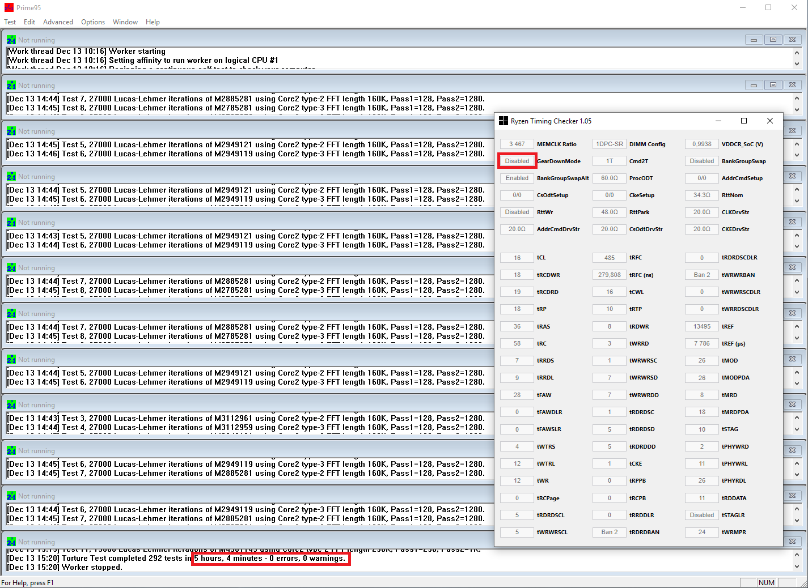Click the tRFC (ns) value '279,808'

click(x=610, y=275)
